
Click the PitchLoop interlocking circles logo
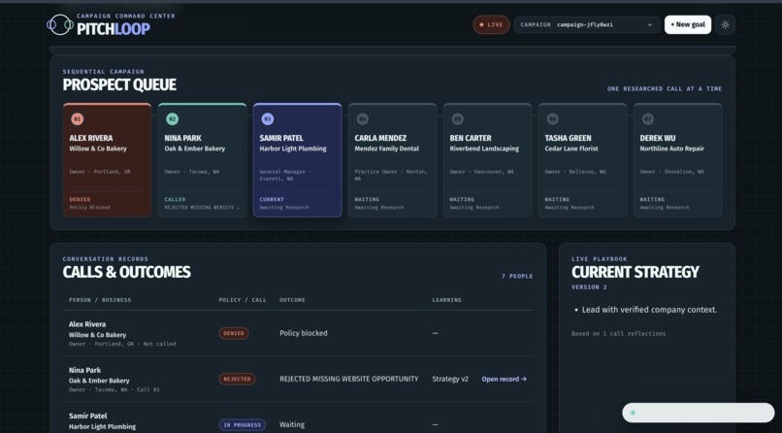click(x=60, y=24)
